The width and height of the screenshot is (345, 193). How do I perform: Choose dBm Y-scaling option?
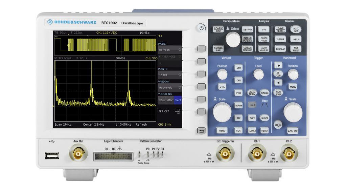pos(162,100)
